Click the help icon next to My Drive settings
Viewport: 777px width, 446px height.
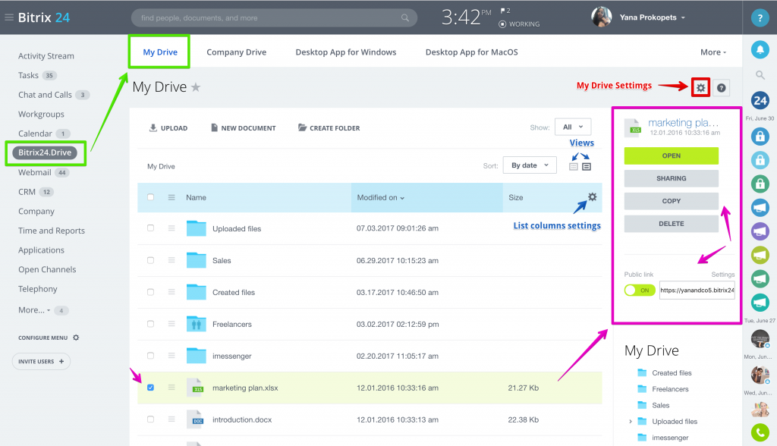(721, 88)
